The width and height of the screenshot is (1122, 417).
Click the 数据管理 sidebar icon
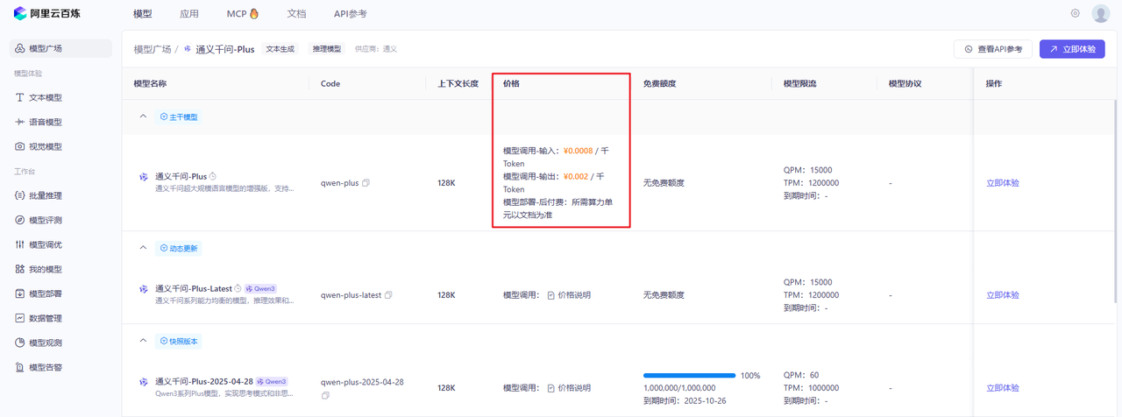(20, 318)
